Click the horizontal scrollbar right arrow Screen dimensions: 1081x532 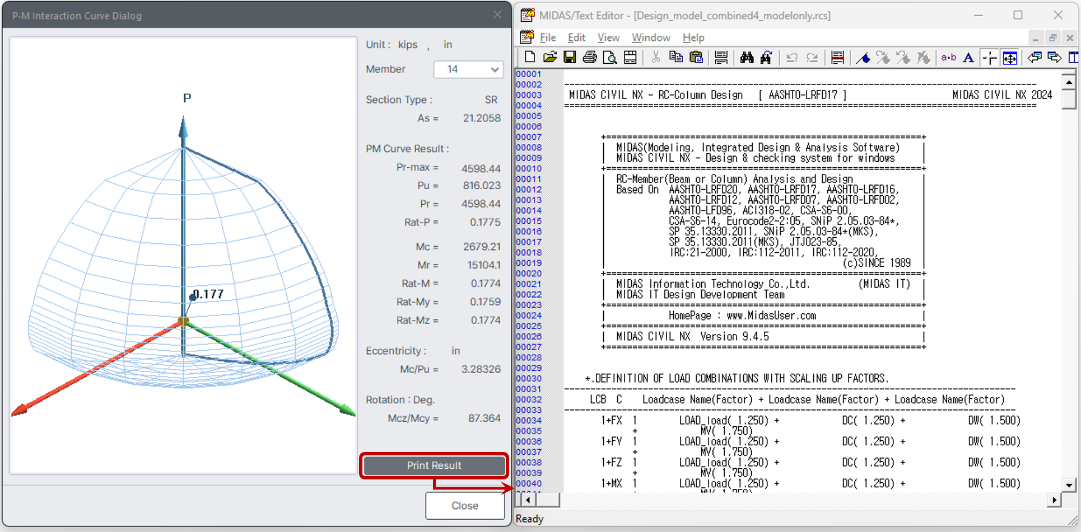click(1054, 500)
